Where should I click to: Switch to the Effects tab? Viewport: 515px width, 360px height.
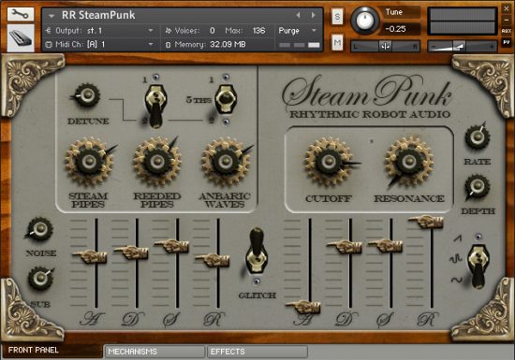pos(257,352)
